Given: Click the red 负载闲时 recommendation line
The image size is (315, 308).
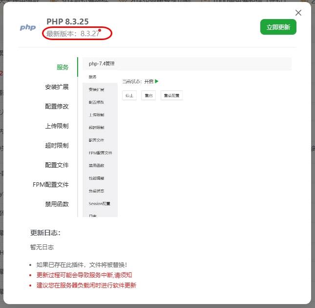Looking at the screenshot, I should click(86, 285).
